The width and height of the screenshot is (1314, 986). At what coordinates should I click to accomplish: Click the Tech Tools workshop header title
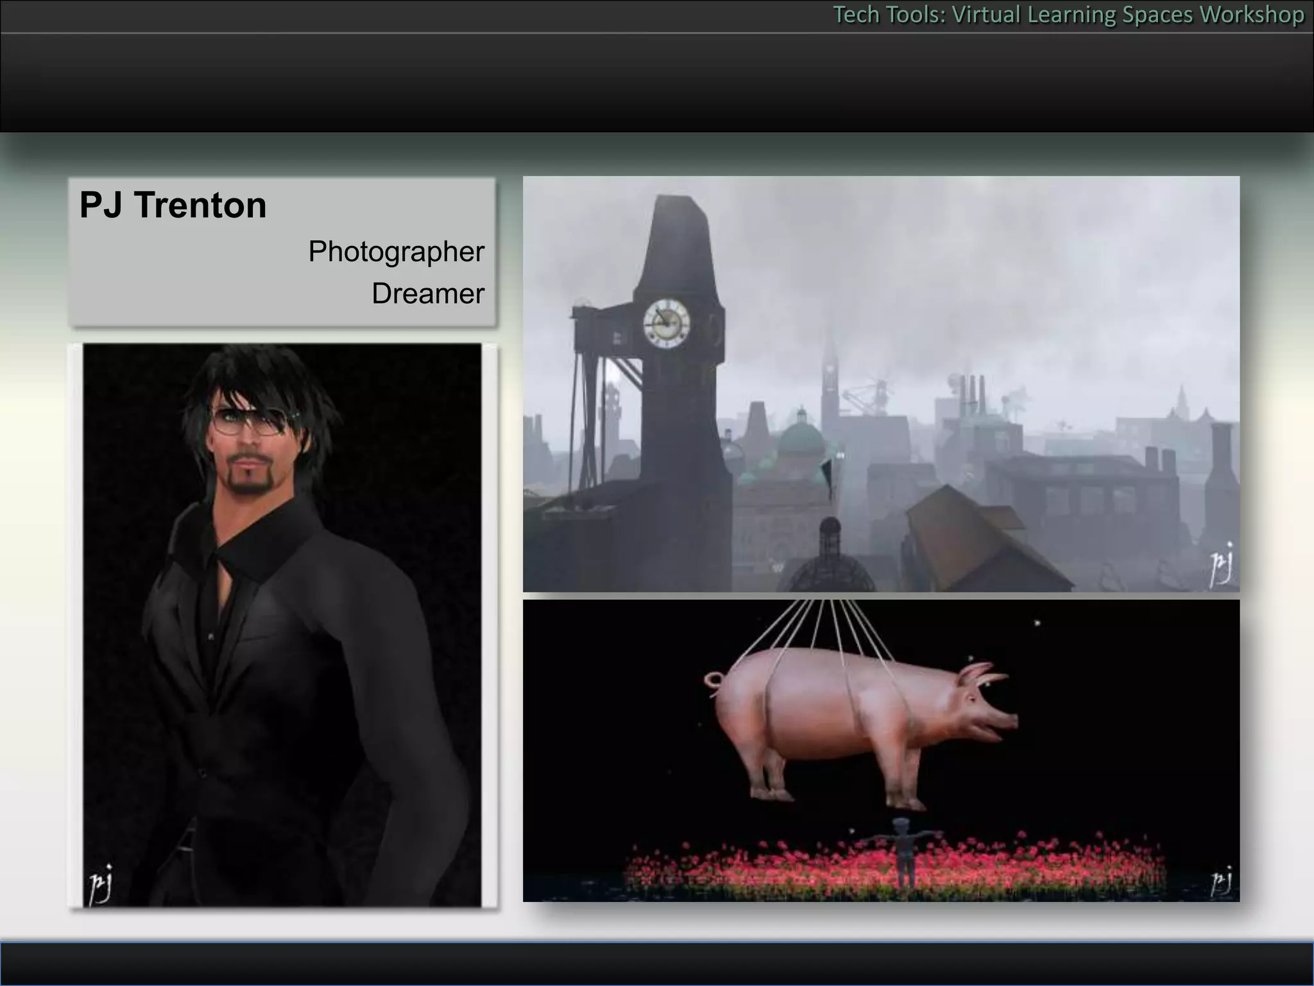[1068, 15]
